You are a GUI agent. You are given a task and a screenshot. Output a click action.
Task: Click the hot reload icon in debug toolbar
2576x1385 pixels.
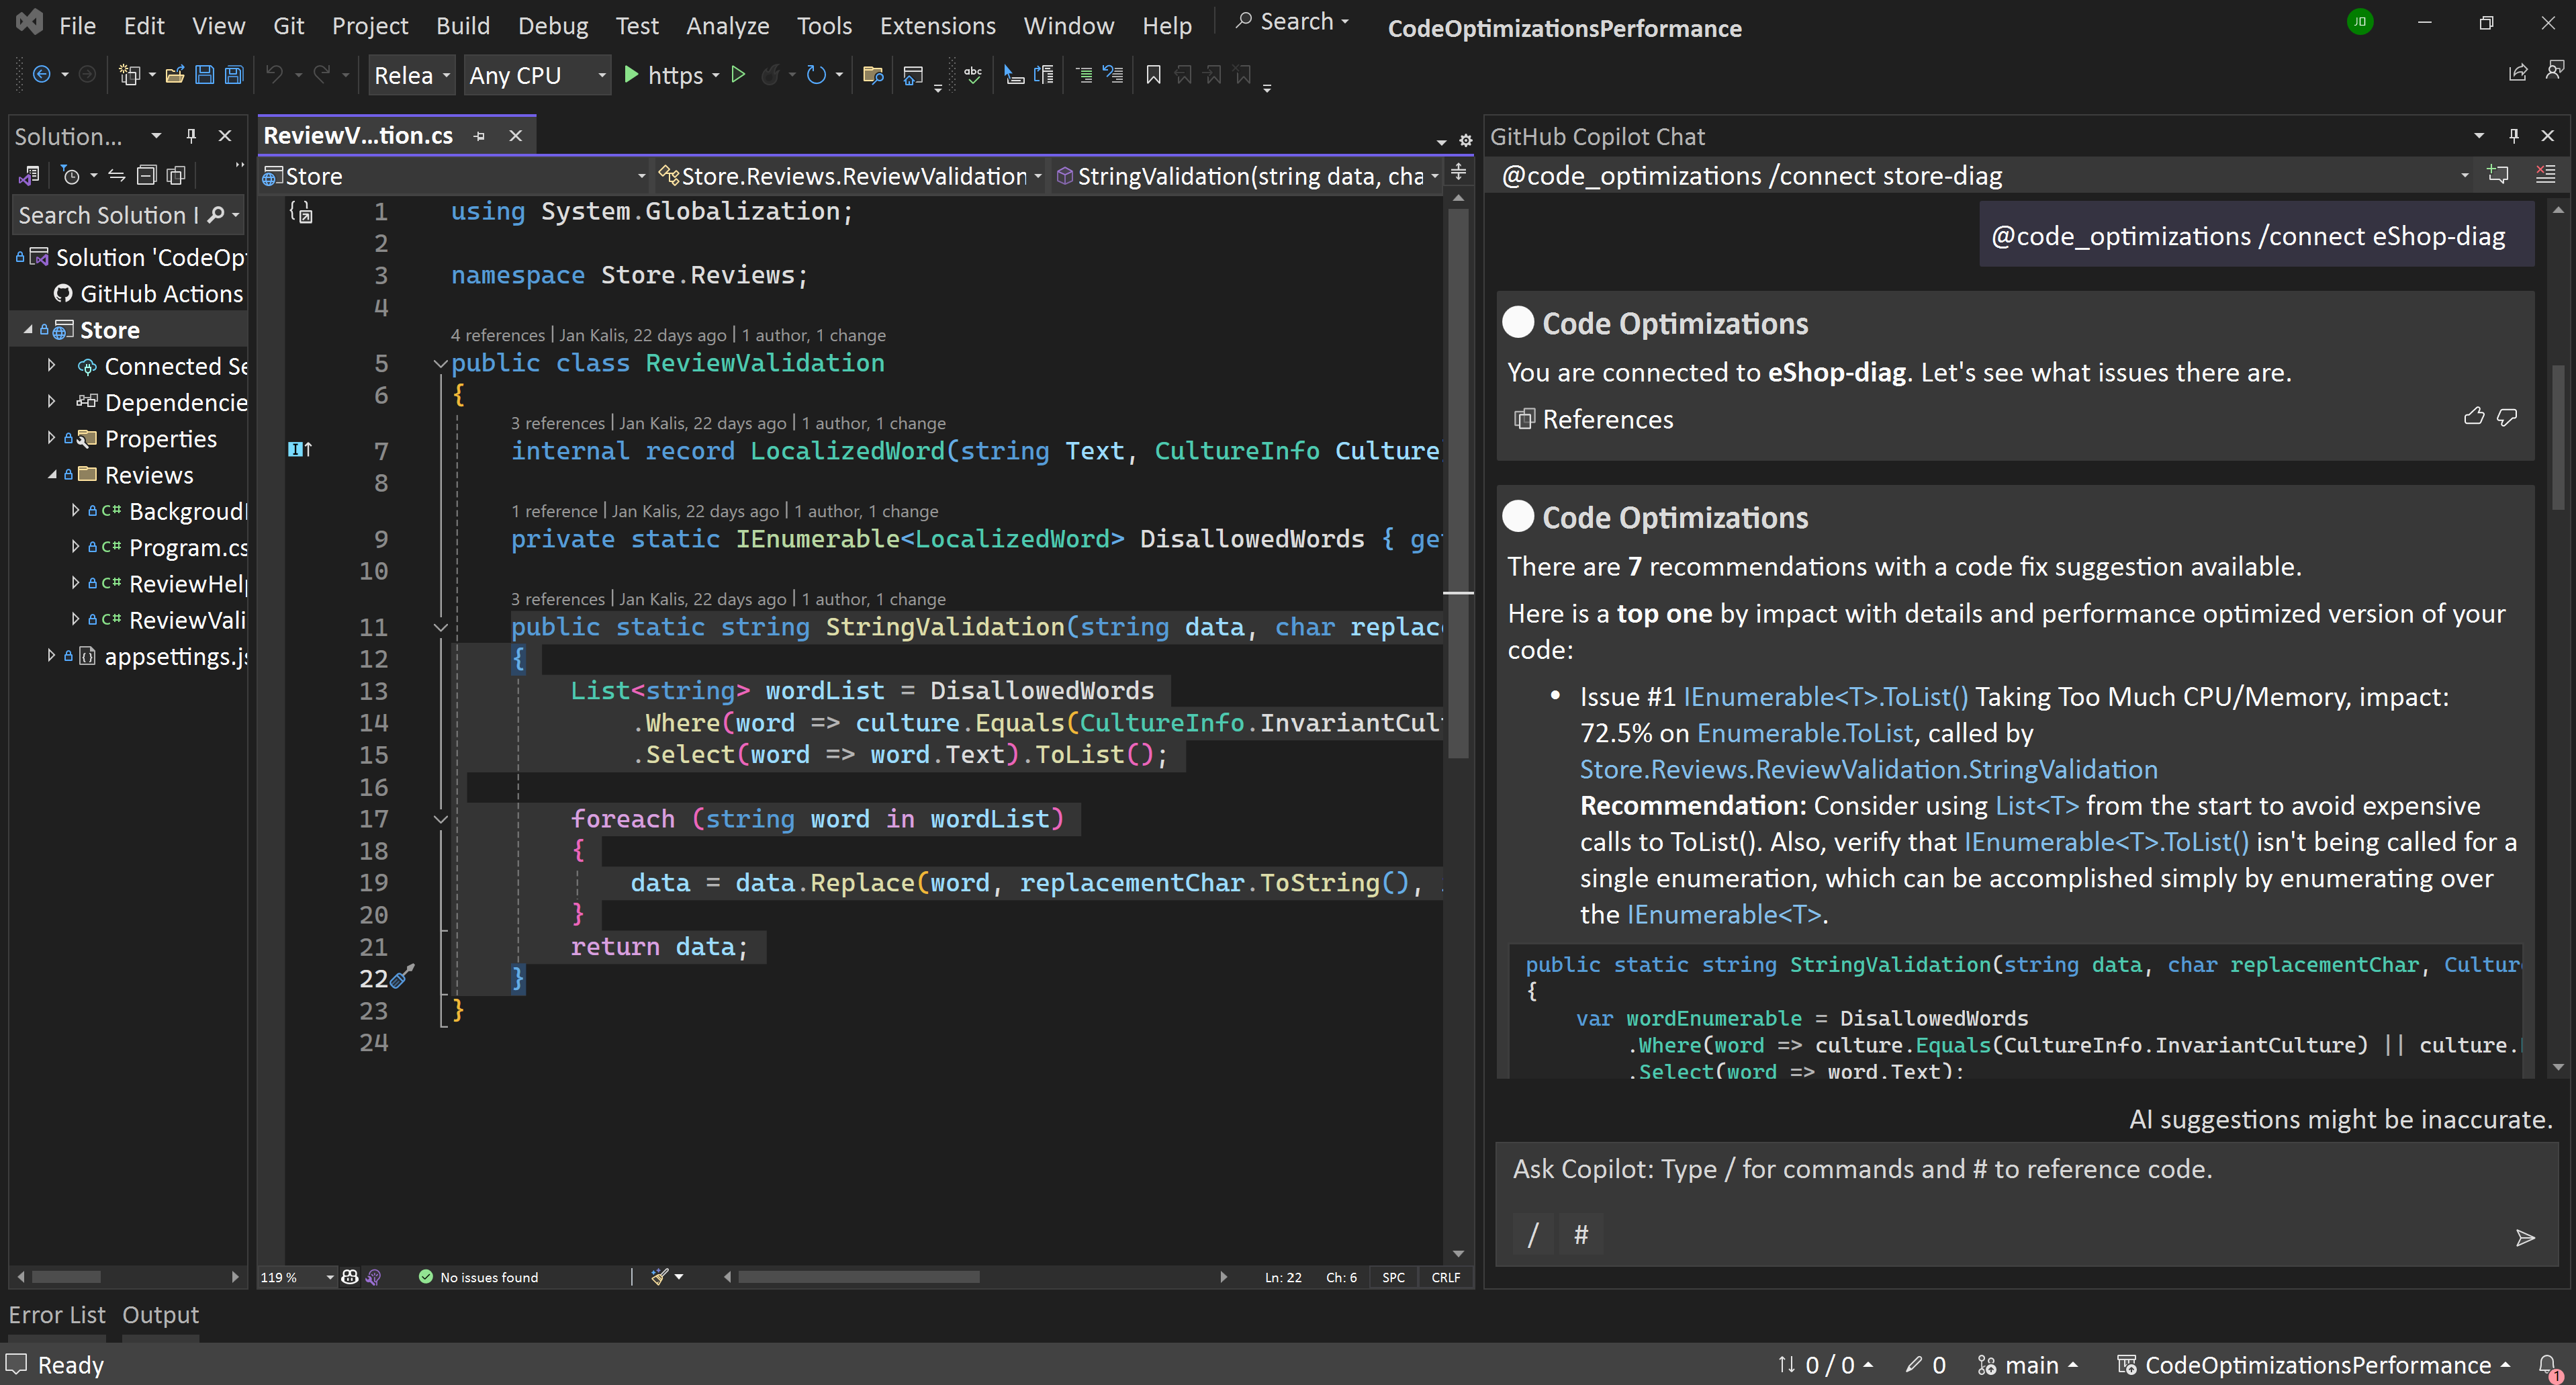coord(774,75)
